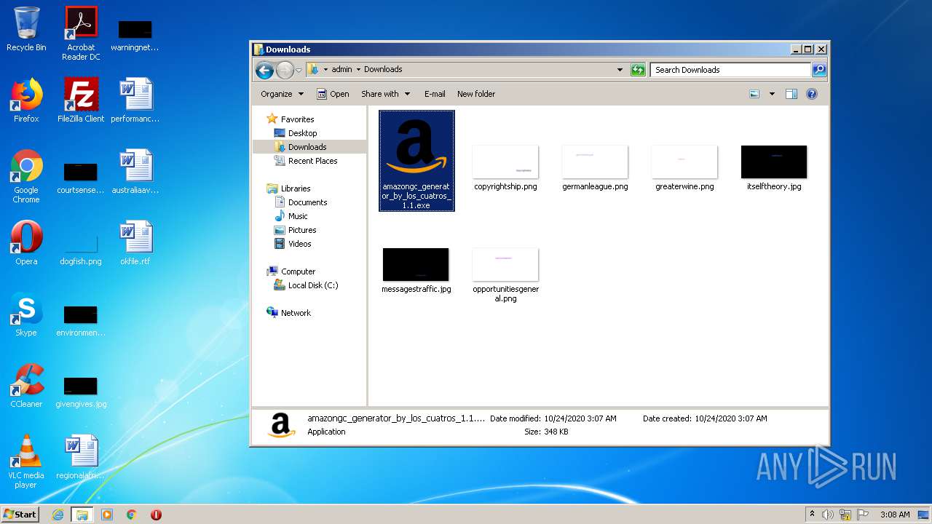Click the Explorer taskbar button
This screenshot has height=524, width=932.
pyautogui.click(x=82, y=515)
